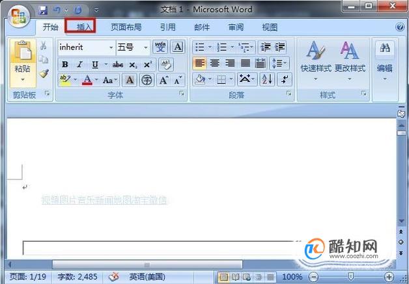This screenshot has width=409, height=284.
Task: Open the 快速样式 gallery
Action: click(316, 62)
